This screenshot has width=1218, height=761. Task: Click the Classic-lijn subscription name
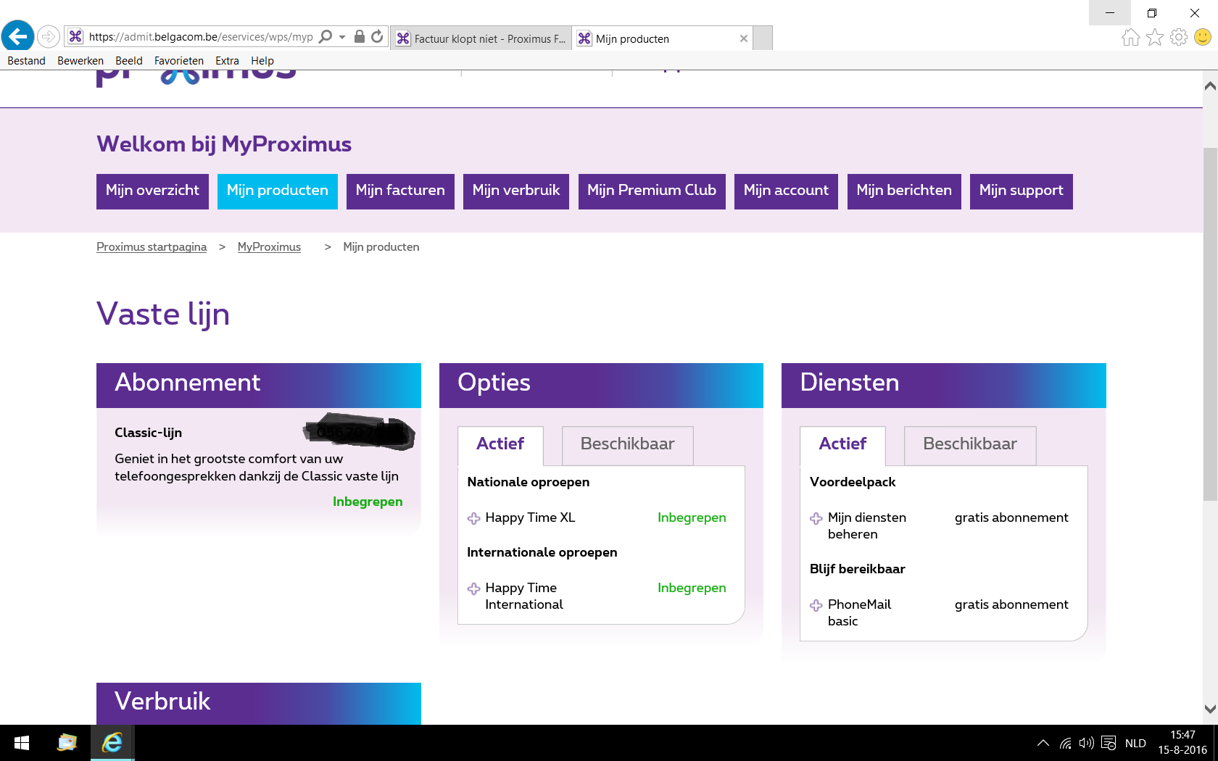coord(149,433)
